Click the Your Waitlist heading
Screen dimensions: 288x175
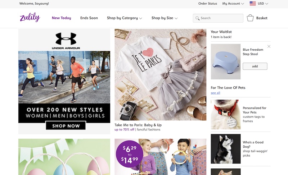[x=221, y=32]
